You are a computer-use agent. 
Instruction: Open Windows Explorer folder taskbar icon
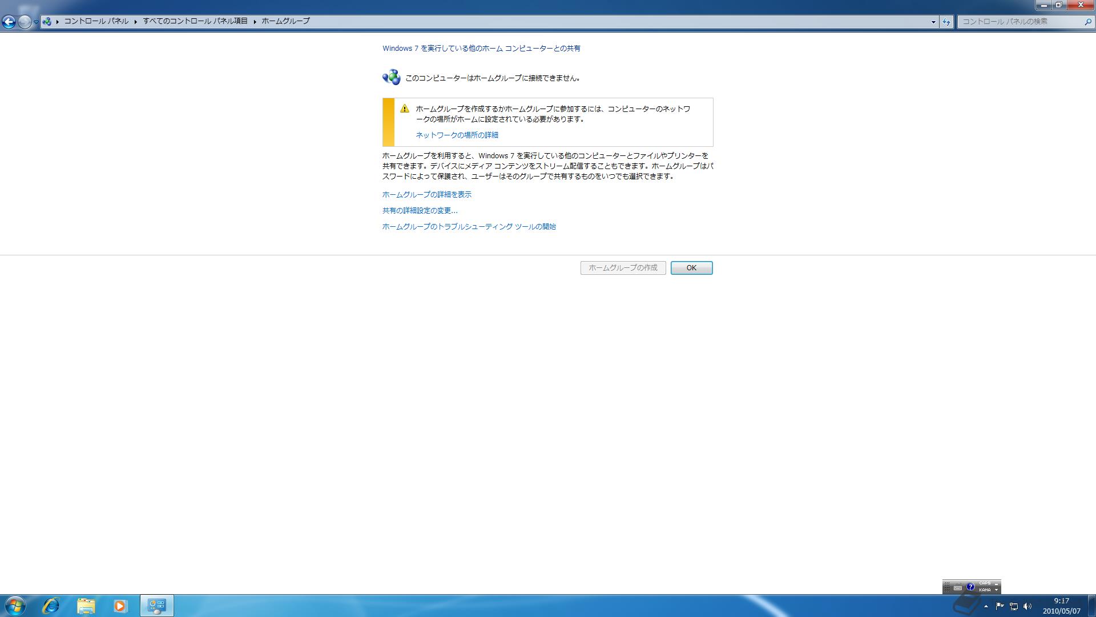(86, 606)
